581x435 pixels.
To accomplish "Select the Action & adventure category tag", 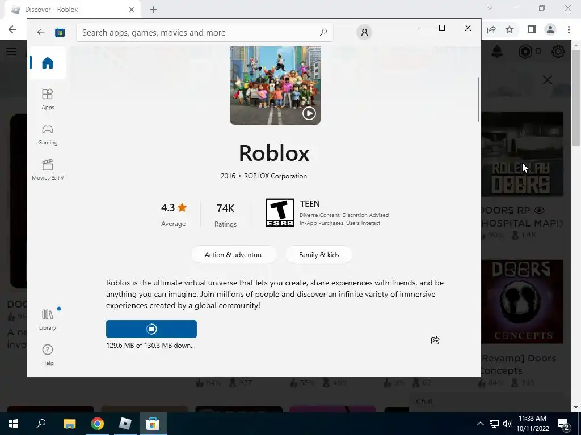I will 234,254.
